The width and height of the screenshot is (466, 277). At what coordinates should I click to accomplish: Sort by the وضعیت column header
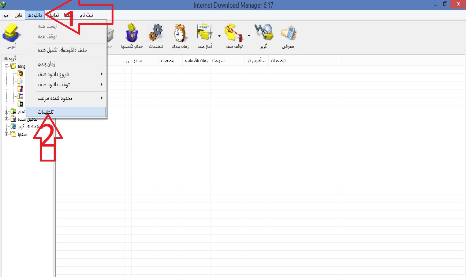(171, 61)
